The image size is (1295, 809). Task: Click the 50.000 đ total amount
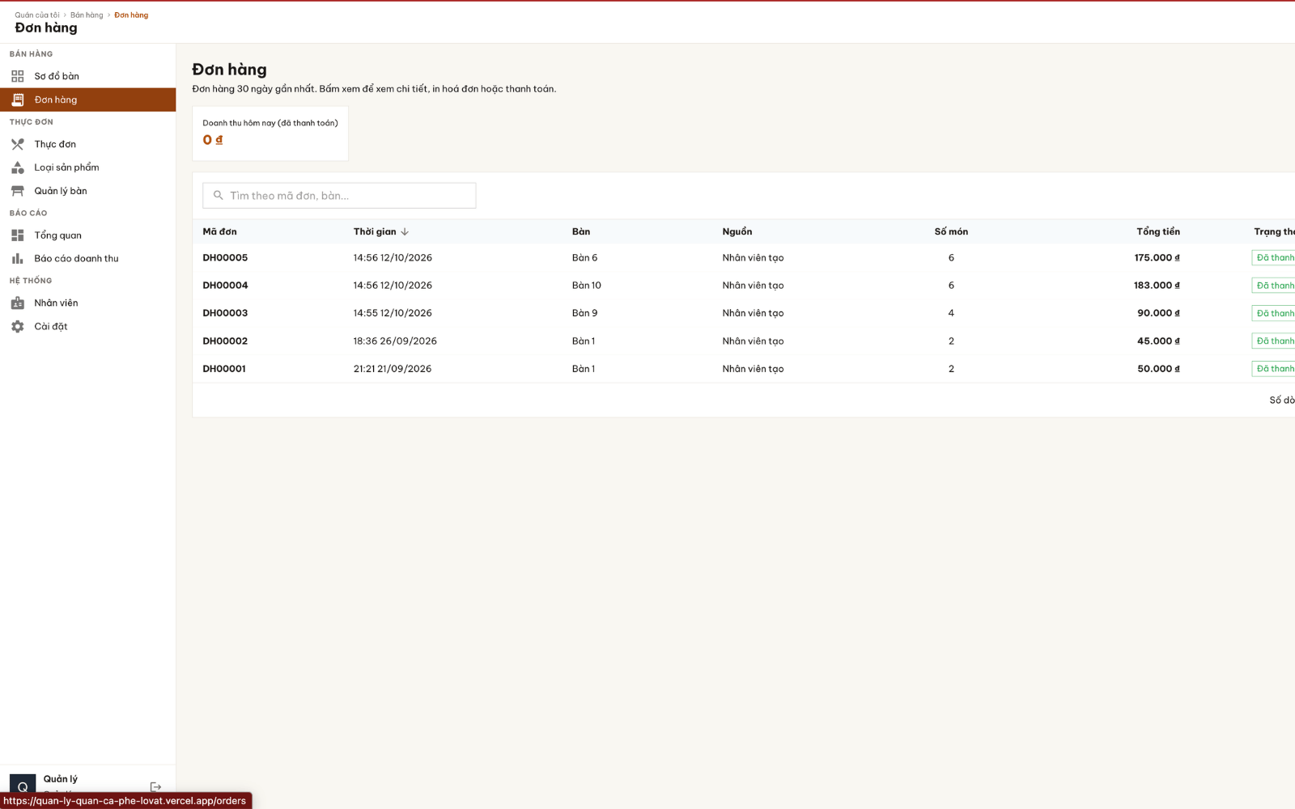[1158, 368]
